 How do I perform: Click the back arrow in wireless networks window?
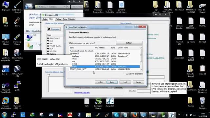point(27,7)
